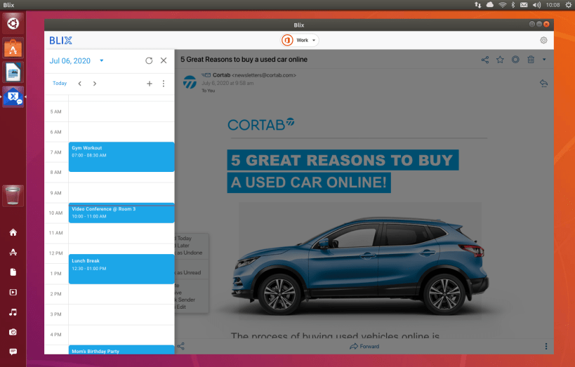This screenshot has height=367, width=575.
Task: Select the as Undone menu entry
Action: (190, 253)
